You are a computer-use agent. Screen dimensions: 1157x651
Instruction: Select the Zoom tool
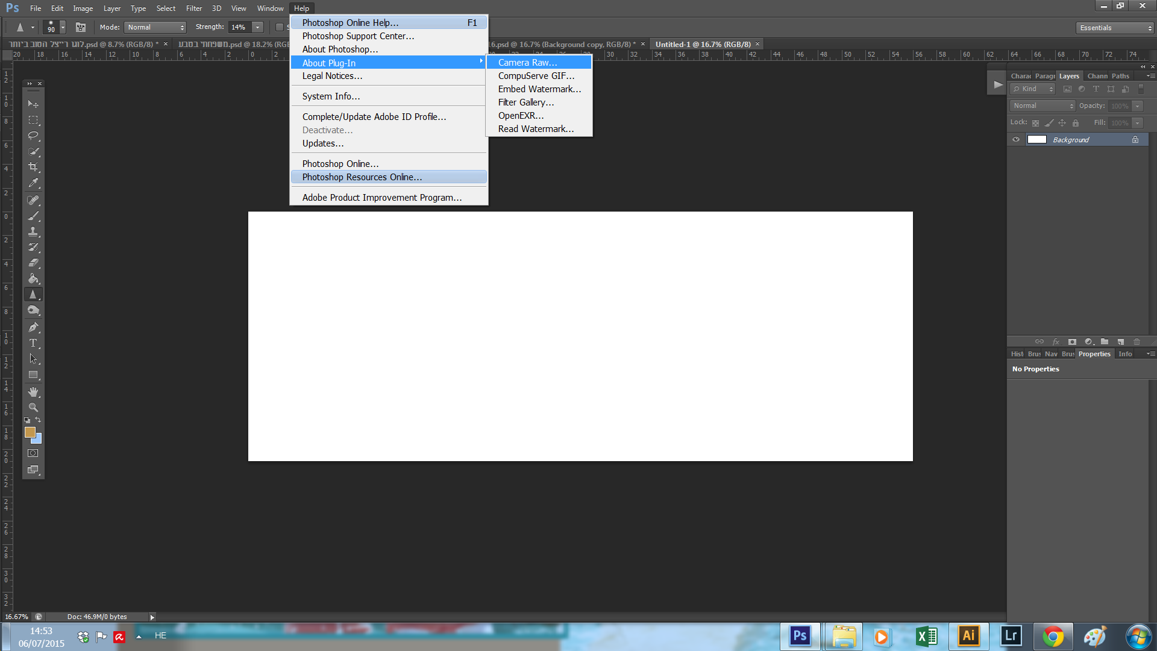click(x=33, y=407)
